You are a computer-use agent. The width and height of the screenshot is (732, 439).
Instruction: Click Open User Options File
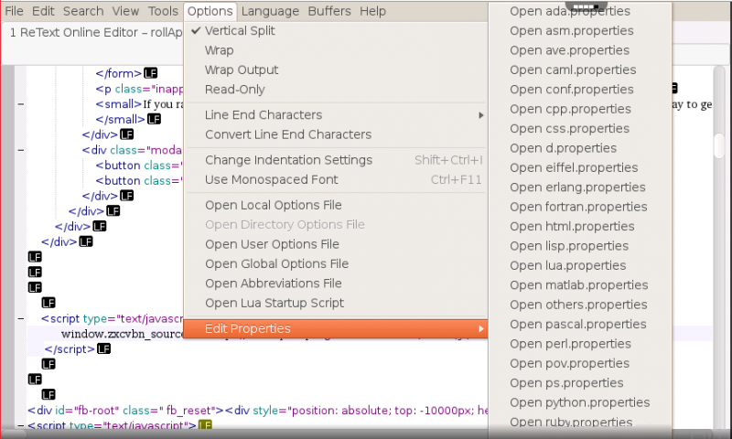(272, 244)
